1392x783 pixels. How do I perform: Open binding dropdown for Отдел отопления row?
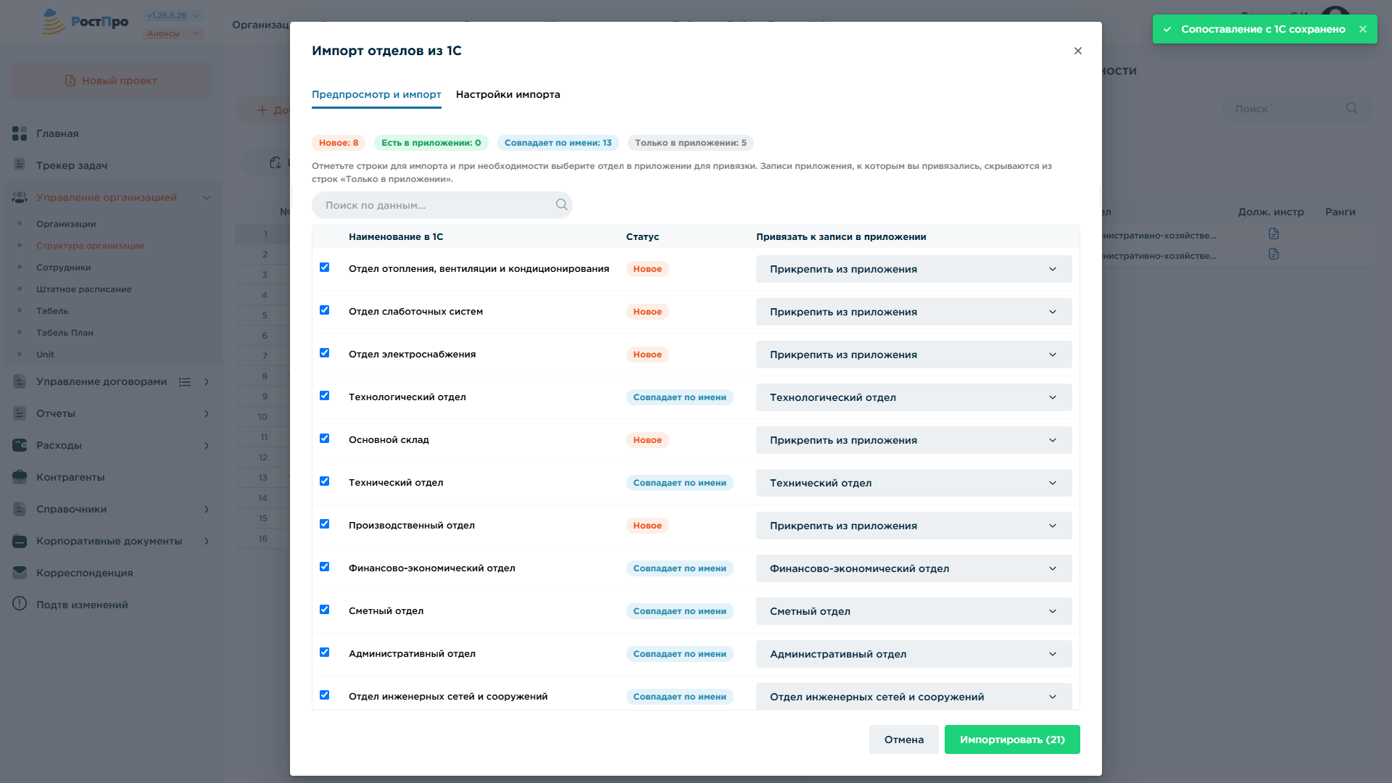913,269
